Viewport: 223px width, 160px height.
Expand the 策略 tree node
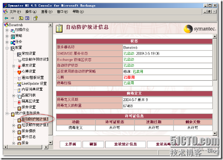tap(7, 36)
